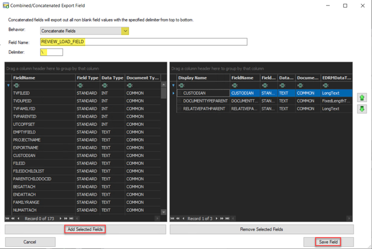Open filter cell under right FieldName column
The width and height of the screenshot is (372, 249).
(x=245, y=85)
